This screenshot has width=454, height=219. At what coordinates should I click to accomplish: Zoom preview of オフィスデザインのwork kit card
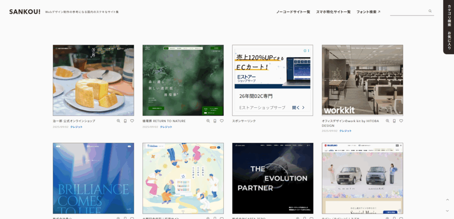pos(387,121)
